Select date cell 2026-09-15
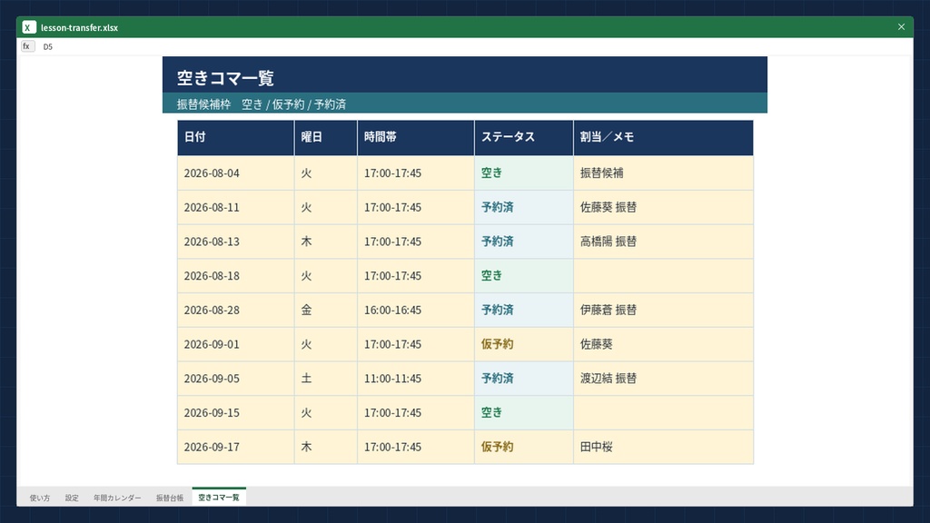 (x=235, y=413)
